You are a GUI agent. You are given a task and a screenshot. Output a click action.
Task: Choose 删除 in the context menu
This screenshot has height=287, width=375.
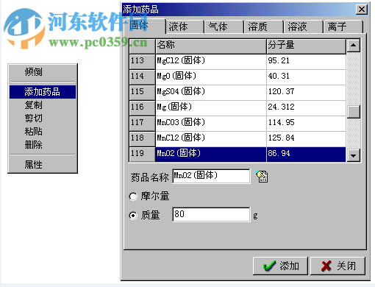43,145
